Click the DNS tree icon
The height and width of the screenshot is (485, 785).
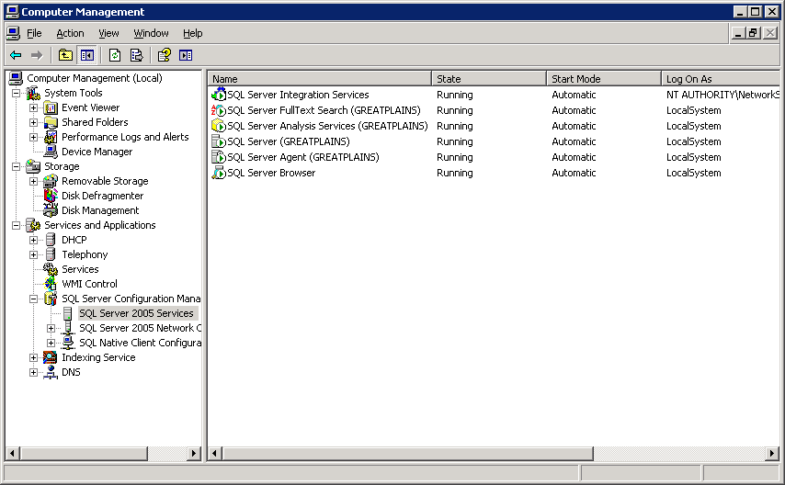pyautogui.click(x=51, y=372)
